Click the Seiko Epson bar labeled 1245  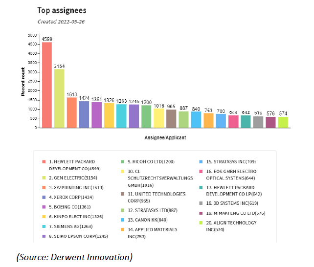(134, 116)
